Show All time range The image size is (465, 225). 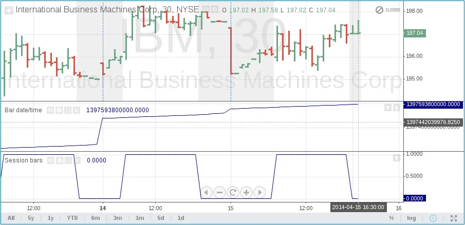tap(11, 218)
